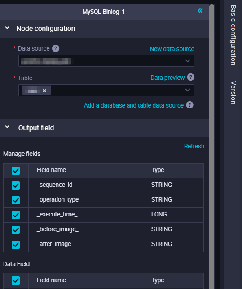This screenshot has height=289, width=242.
Task: Open the Data source dropdown
Action: coord(106,60)
